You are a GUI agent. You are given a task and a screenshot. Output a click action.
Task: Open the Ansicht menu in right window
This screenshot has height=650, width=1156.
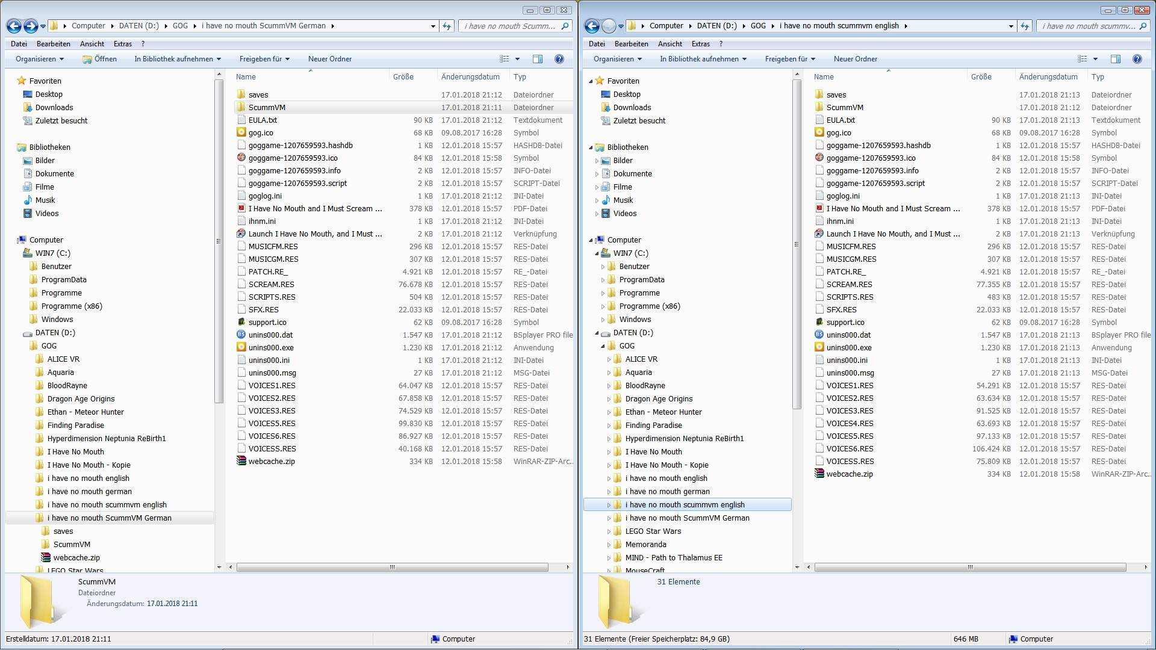[670, 44]
